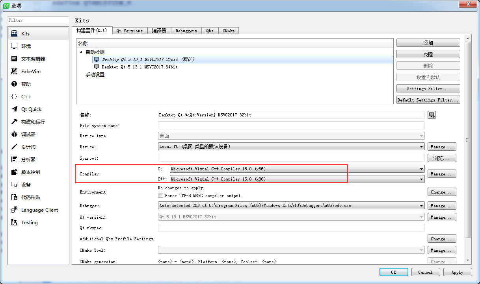The height and width of the screenshot is (284, 480).
Task: Click the Cancel button
Action: click(x=426, y=272)
